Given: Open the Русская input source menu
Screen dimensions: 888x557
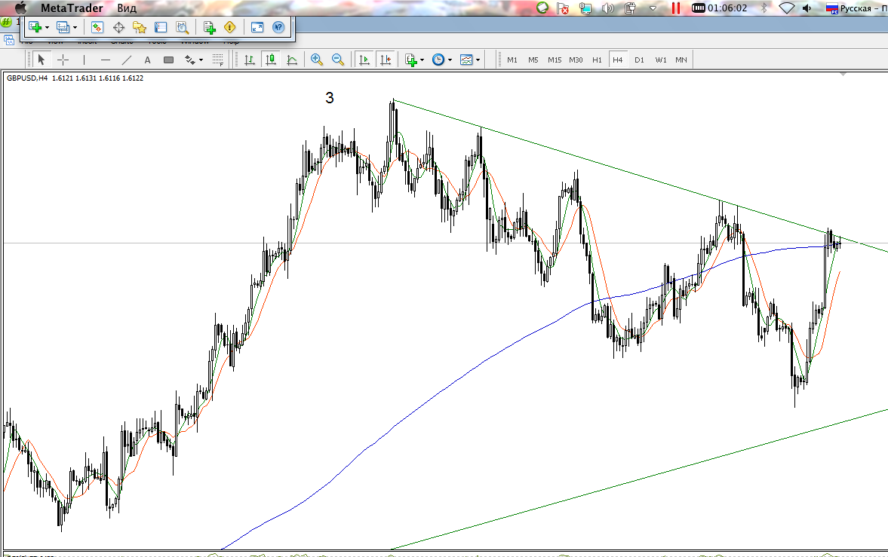Looking at the screenshot, I should pyautogui.click(x=856, y=8).
